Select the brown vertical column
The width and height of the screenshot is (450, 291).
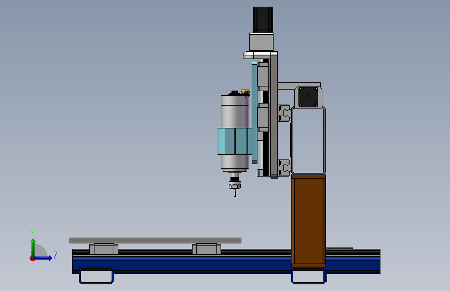pos(308,221)
